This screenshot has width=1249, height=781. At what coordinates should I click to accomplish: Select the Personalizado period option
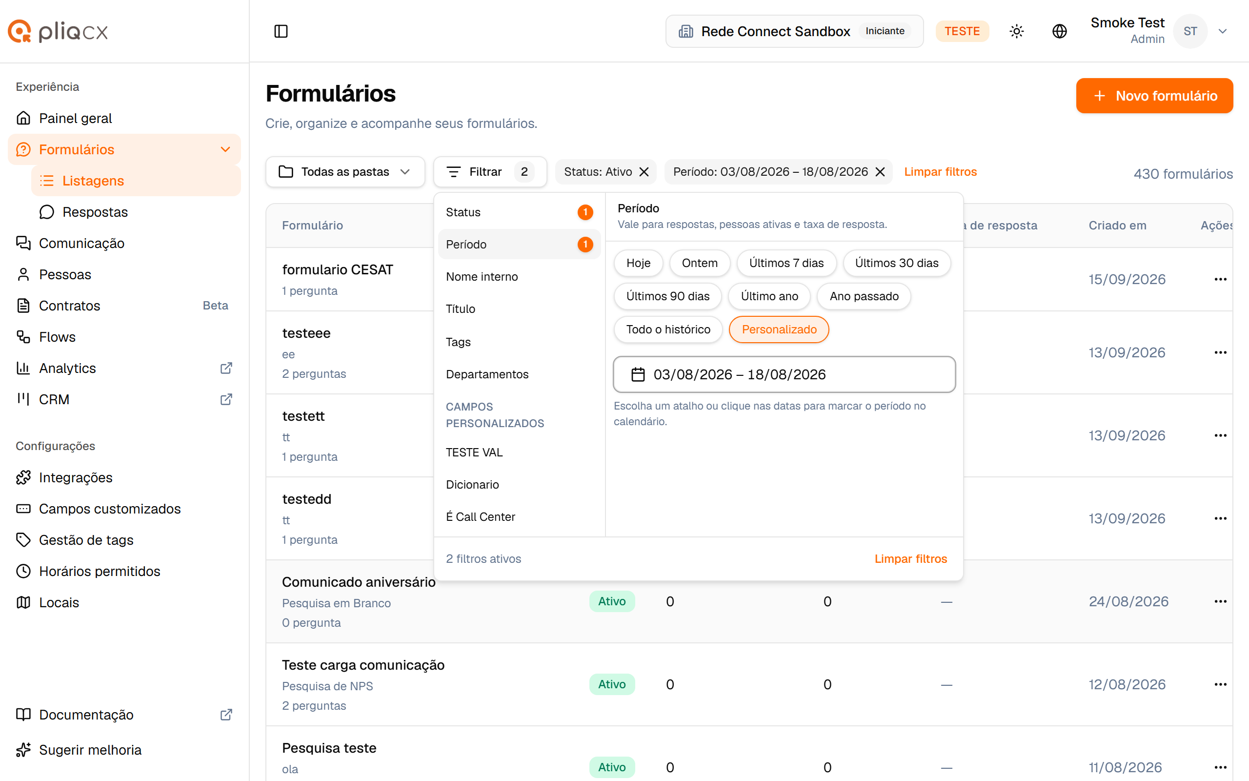(x=779, y=329)
